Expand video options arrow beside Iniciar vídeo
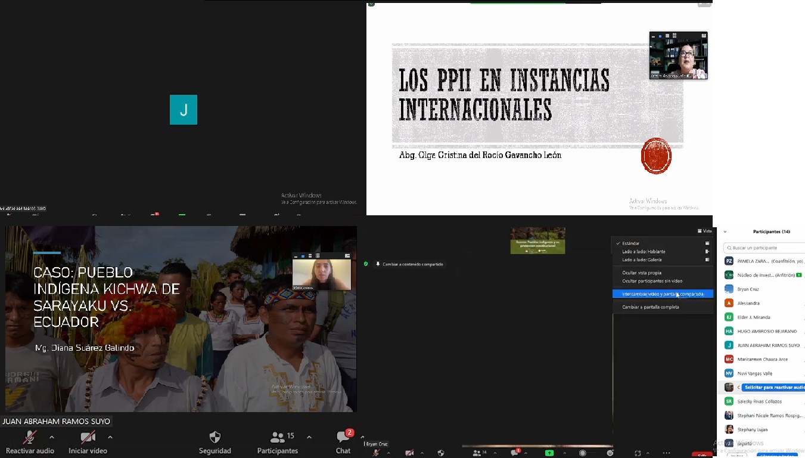This screenshot has width=805, height=458. click(x=110, y=437)
